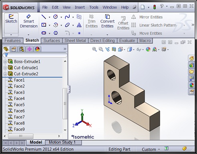Click the rebuild traffic light icon
This screenshot has width=197, height=154.
pos(155,7)
